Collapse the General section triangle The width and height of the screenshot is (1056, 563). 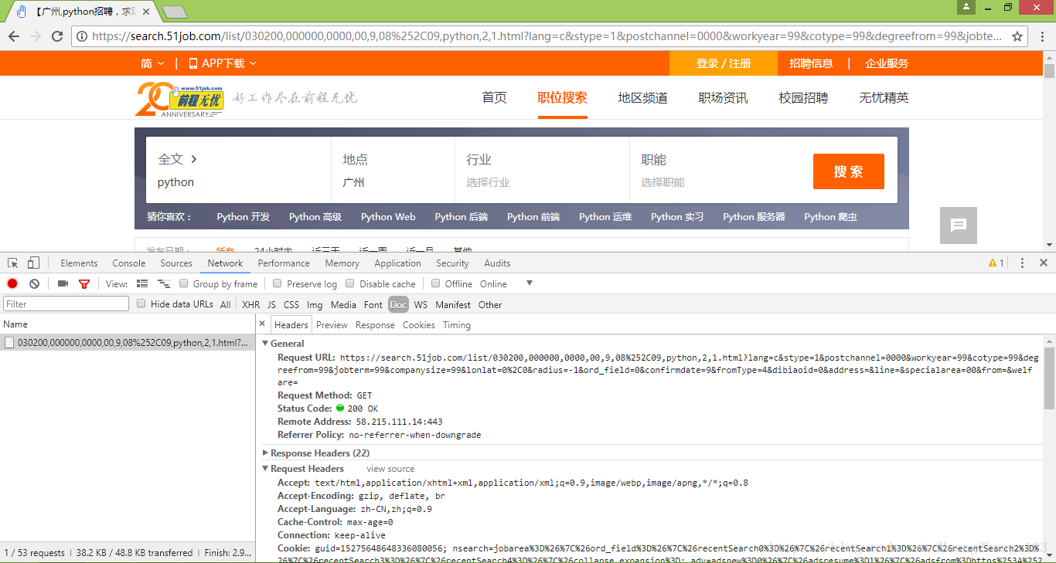coord(266,344)
